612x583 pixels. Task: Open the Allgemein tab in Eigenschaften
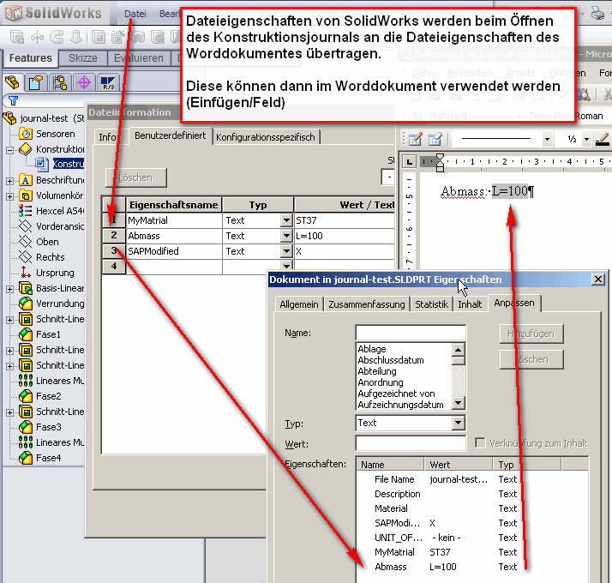click(299, 304)
